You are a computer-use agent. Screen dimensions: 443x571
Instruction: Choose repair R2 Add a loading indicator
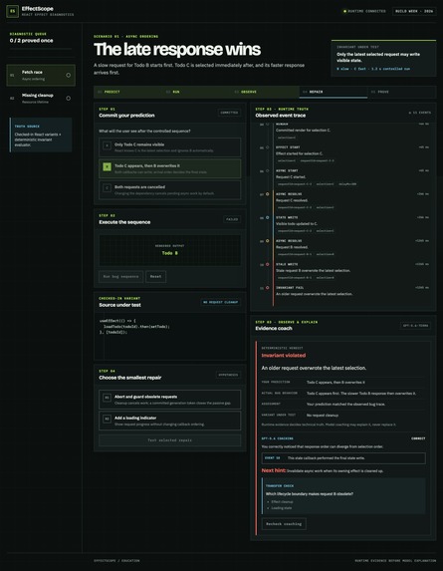tap(170, 421)
